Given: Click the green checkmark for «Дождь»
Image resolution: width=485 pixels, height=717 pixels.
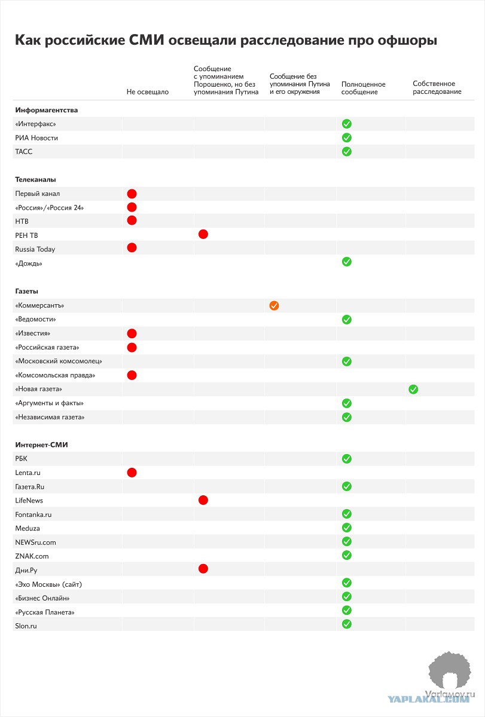Looking at the screenshot, I should click(x=346, y=262).
